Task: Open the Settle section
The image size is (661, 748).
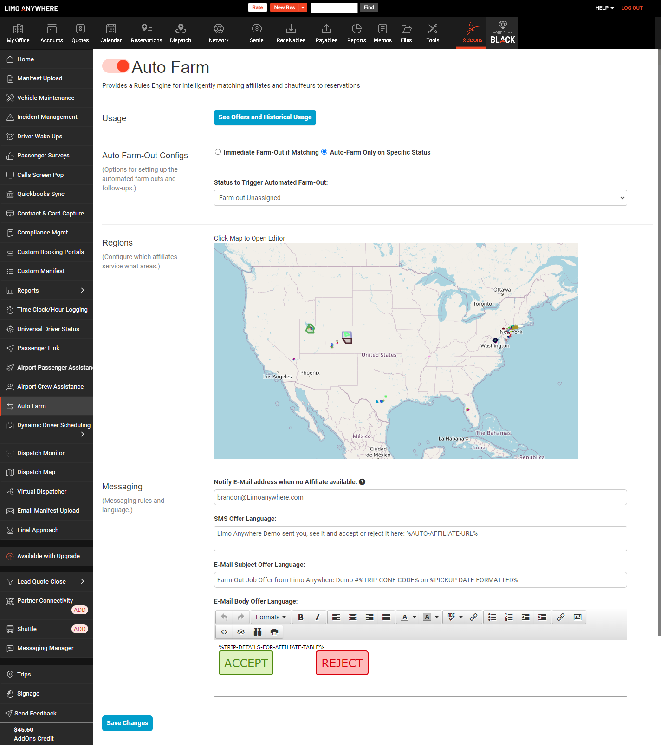Action: coord(257,33)
